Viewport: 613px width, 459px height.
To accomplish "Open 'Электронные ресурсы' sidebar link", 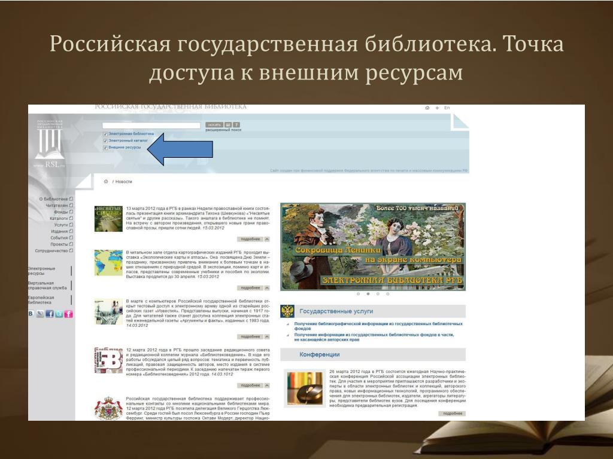I will (42, 271).
